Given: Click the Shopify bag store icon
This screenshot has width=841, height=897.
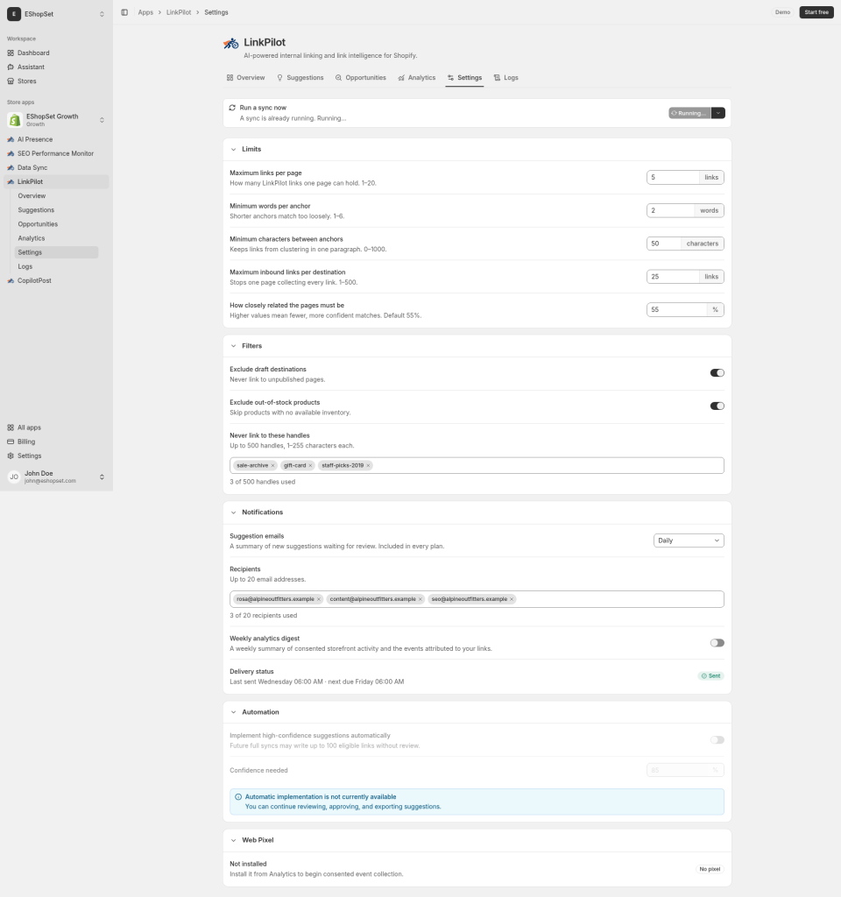Looking at the screenshot, I should point(14,119).
